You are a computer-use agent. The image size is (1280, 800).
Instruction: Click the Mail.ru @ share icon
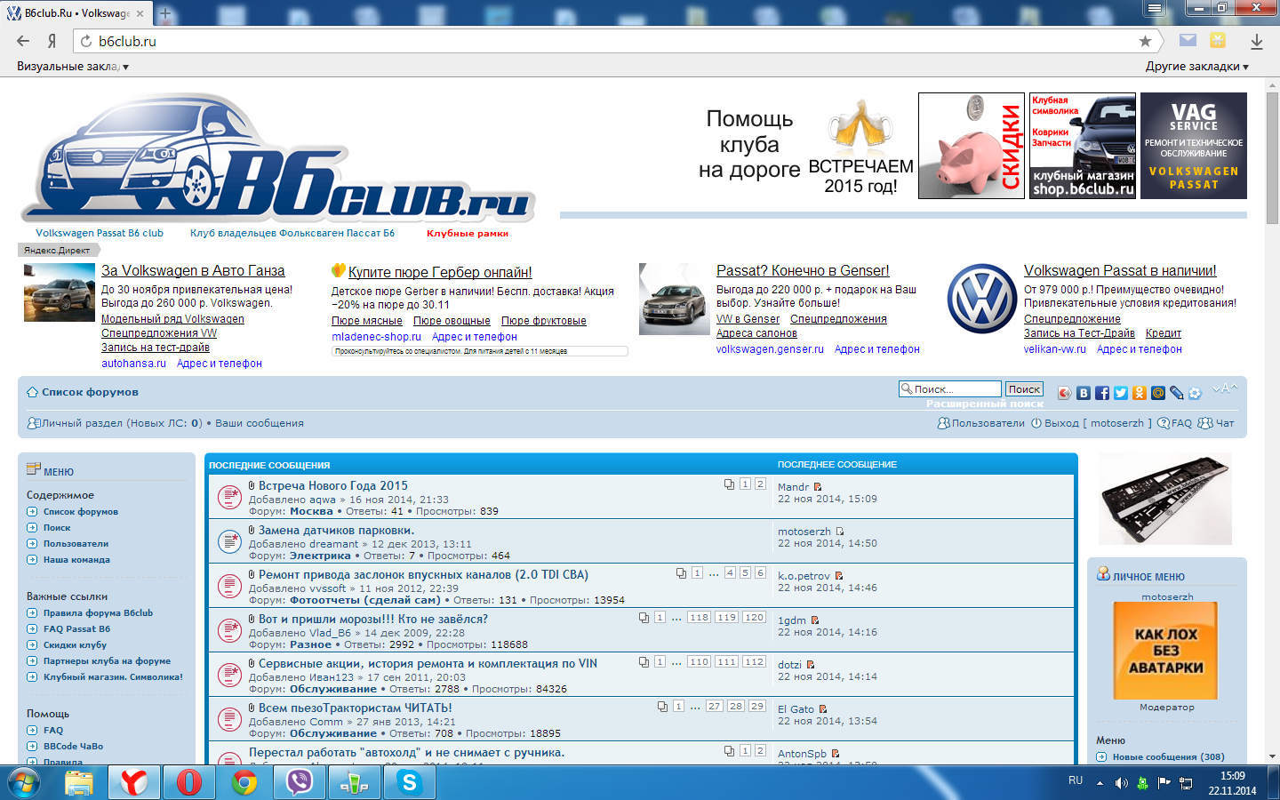point(1157,393)
